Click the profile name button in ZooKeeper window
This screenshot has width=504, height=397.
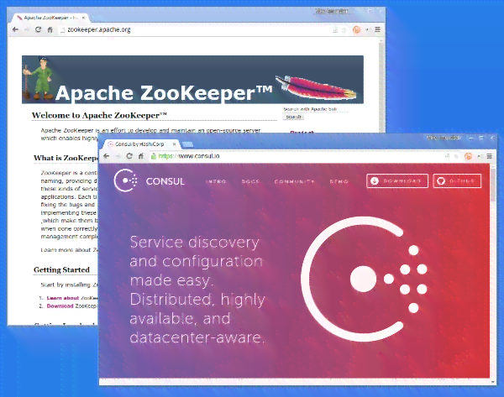pos(332,11)
